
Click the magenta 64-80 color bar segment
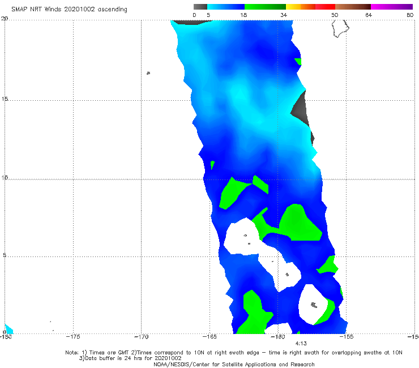392,7
